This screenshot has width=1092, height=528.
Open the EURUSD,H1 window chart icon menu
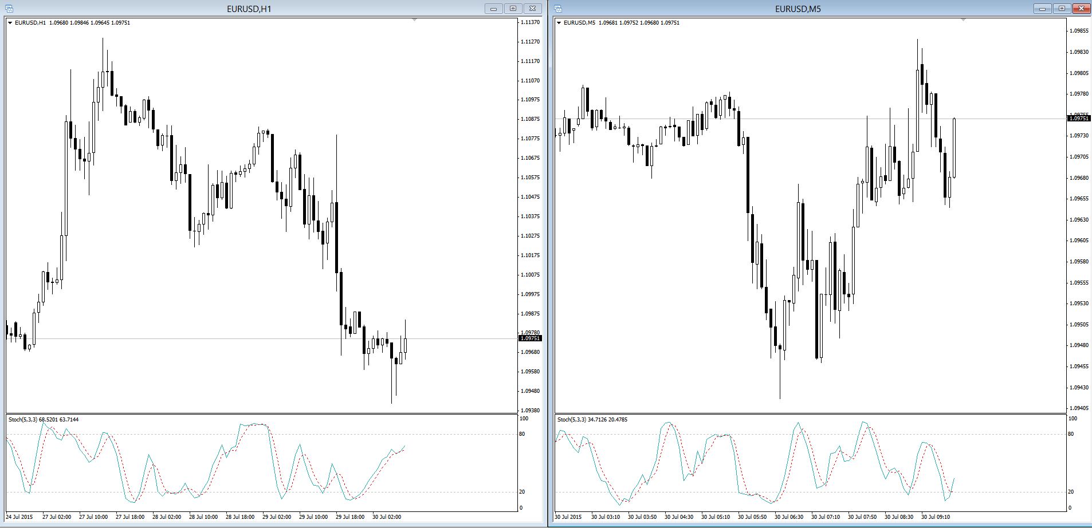point(9,9)
